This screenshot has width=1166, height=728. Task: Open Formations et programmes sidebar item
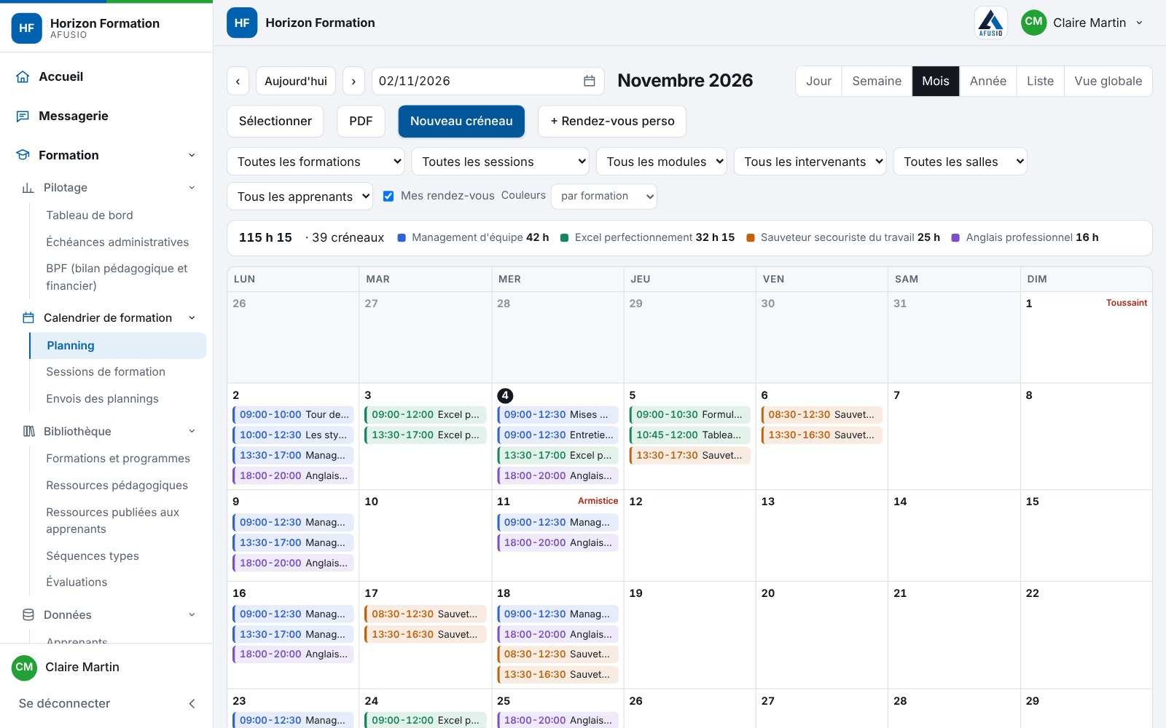click(x=118, y=459)
